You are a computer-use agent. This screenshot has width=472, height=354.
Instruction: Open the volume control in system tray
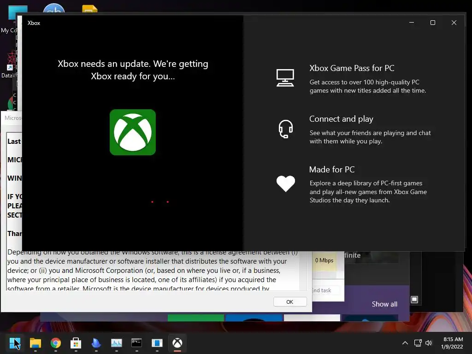click(x=429, y=343)
